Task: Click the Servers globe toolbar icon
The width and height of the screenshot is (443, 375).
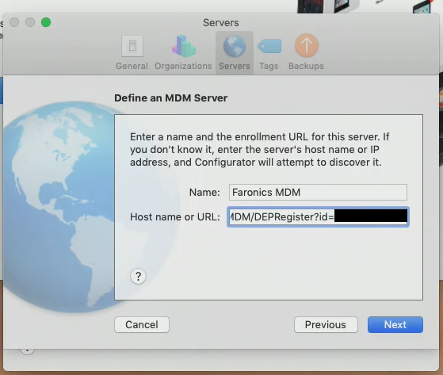Action: pos(235,46)
